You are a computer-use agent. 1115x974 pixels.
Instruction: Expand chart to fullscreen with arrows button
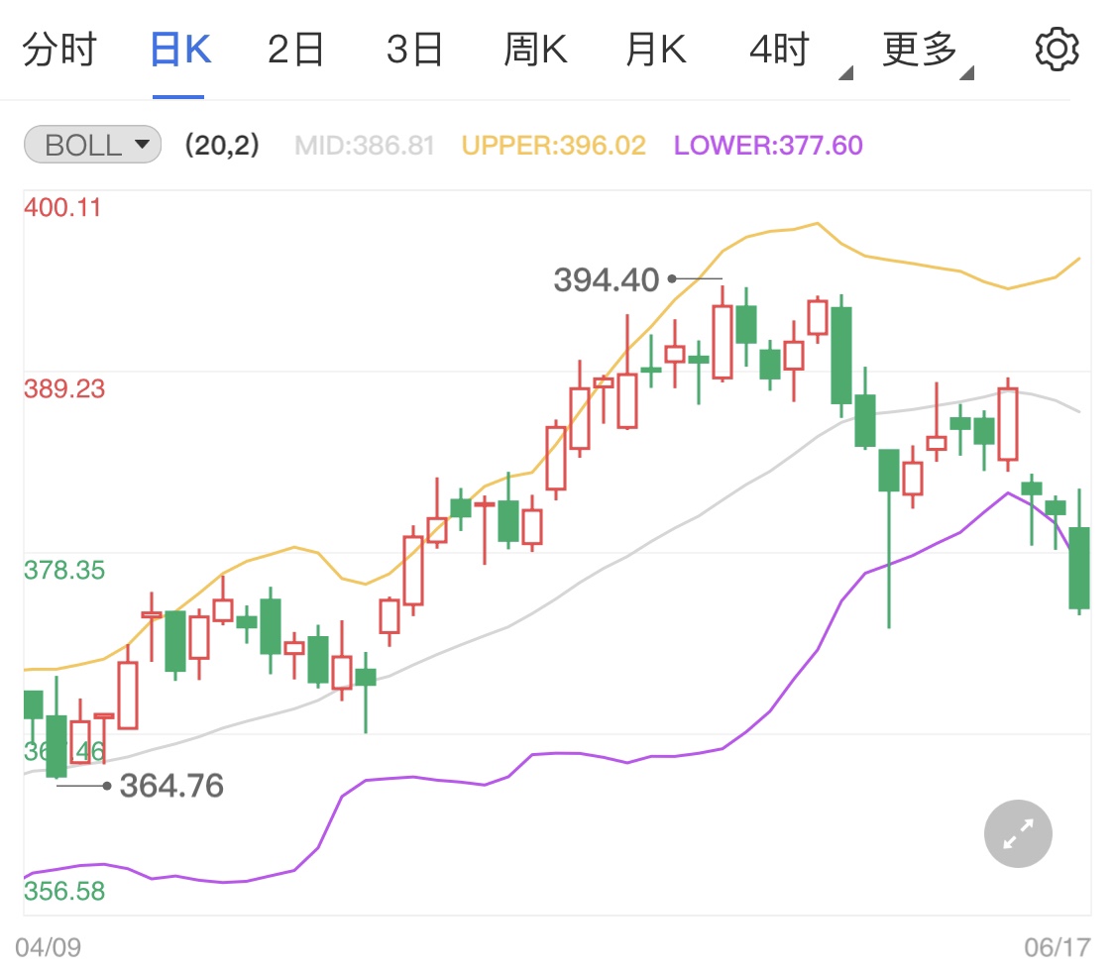click(x=1018, y=833)
